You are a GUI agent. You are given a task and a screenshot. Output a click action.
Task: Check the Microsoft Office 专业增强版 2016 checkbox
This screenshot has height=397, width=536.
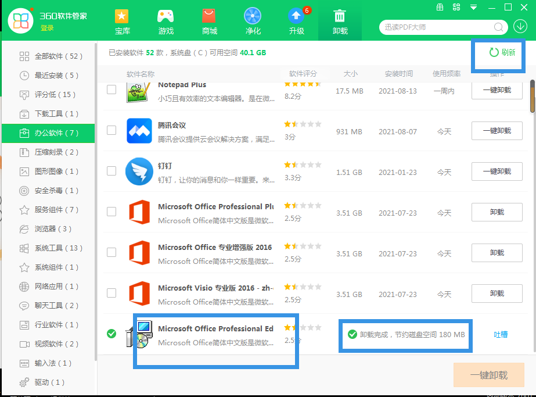111,253
